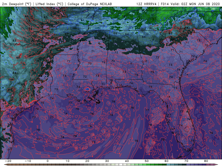This screenshot has height=166, width=222.
Task: Click the "20" color scale label
Action: pos(87,161)
